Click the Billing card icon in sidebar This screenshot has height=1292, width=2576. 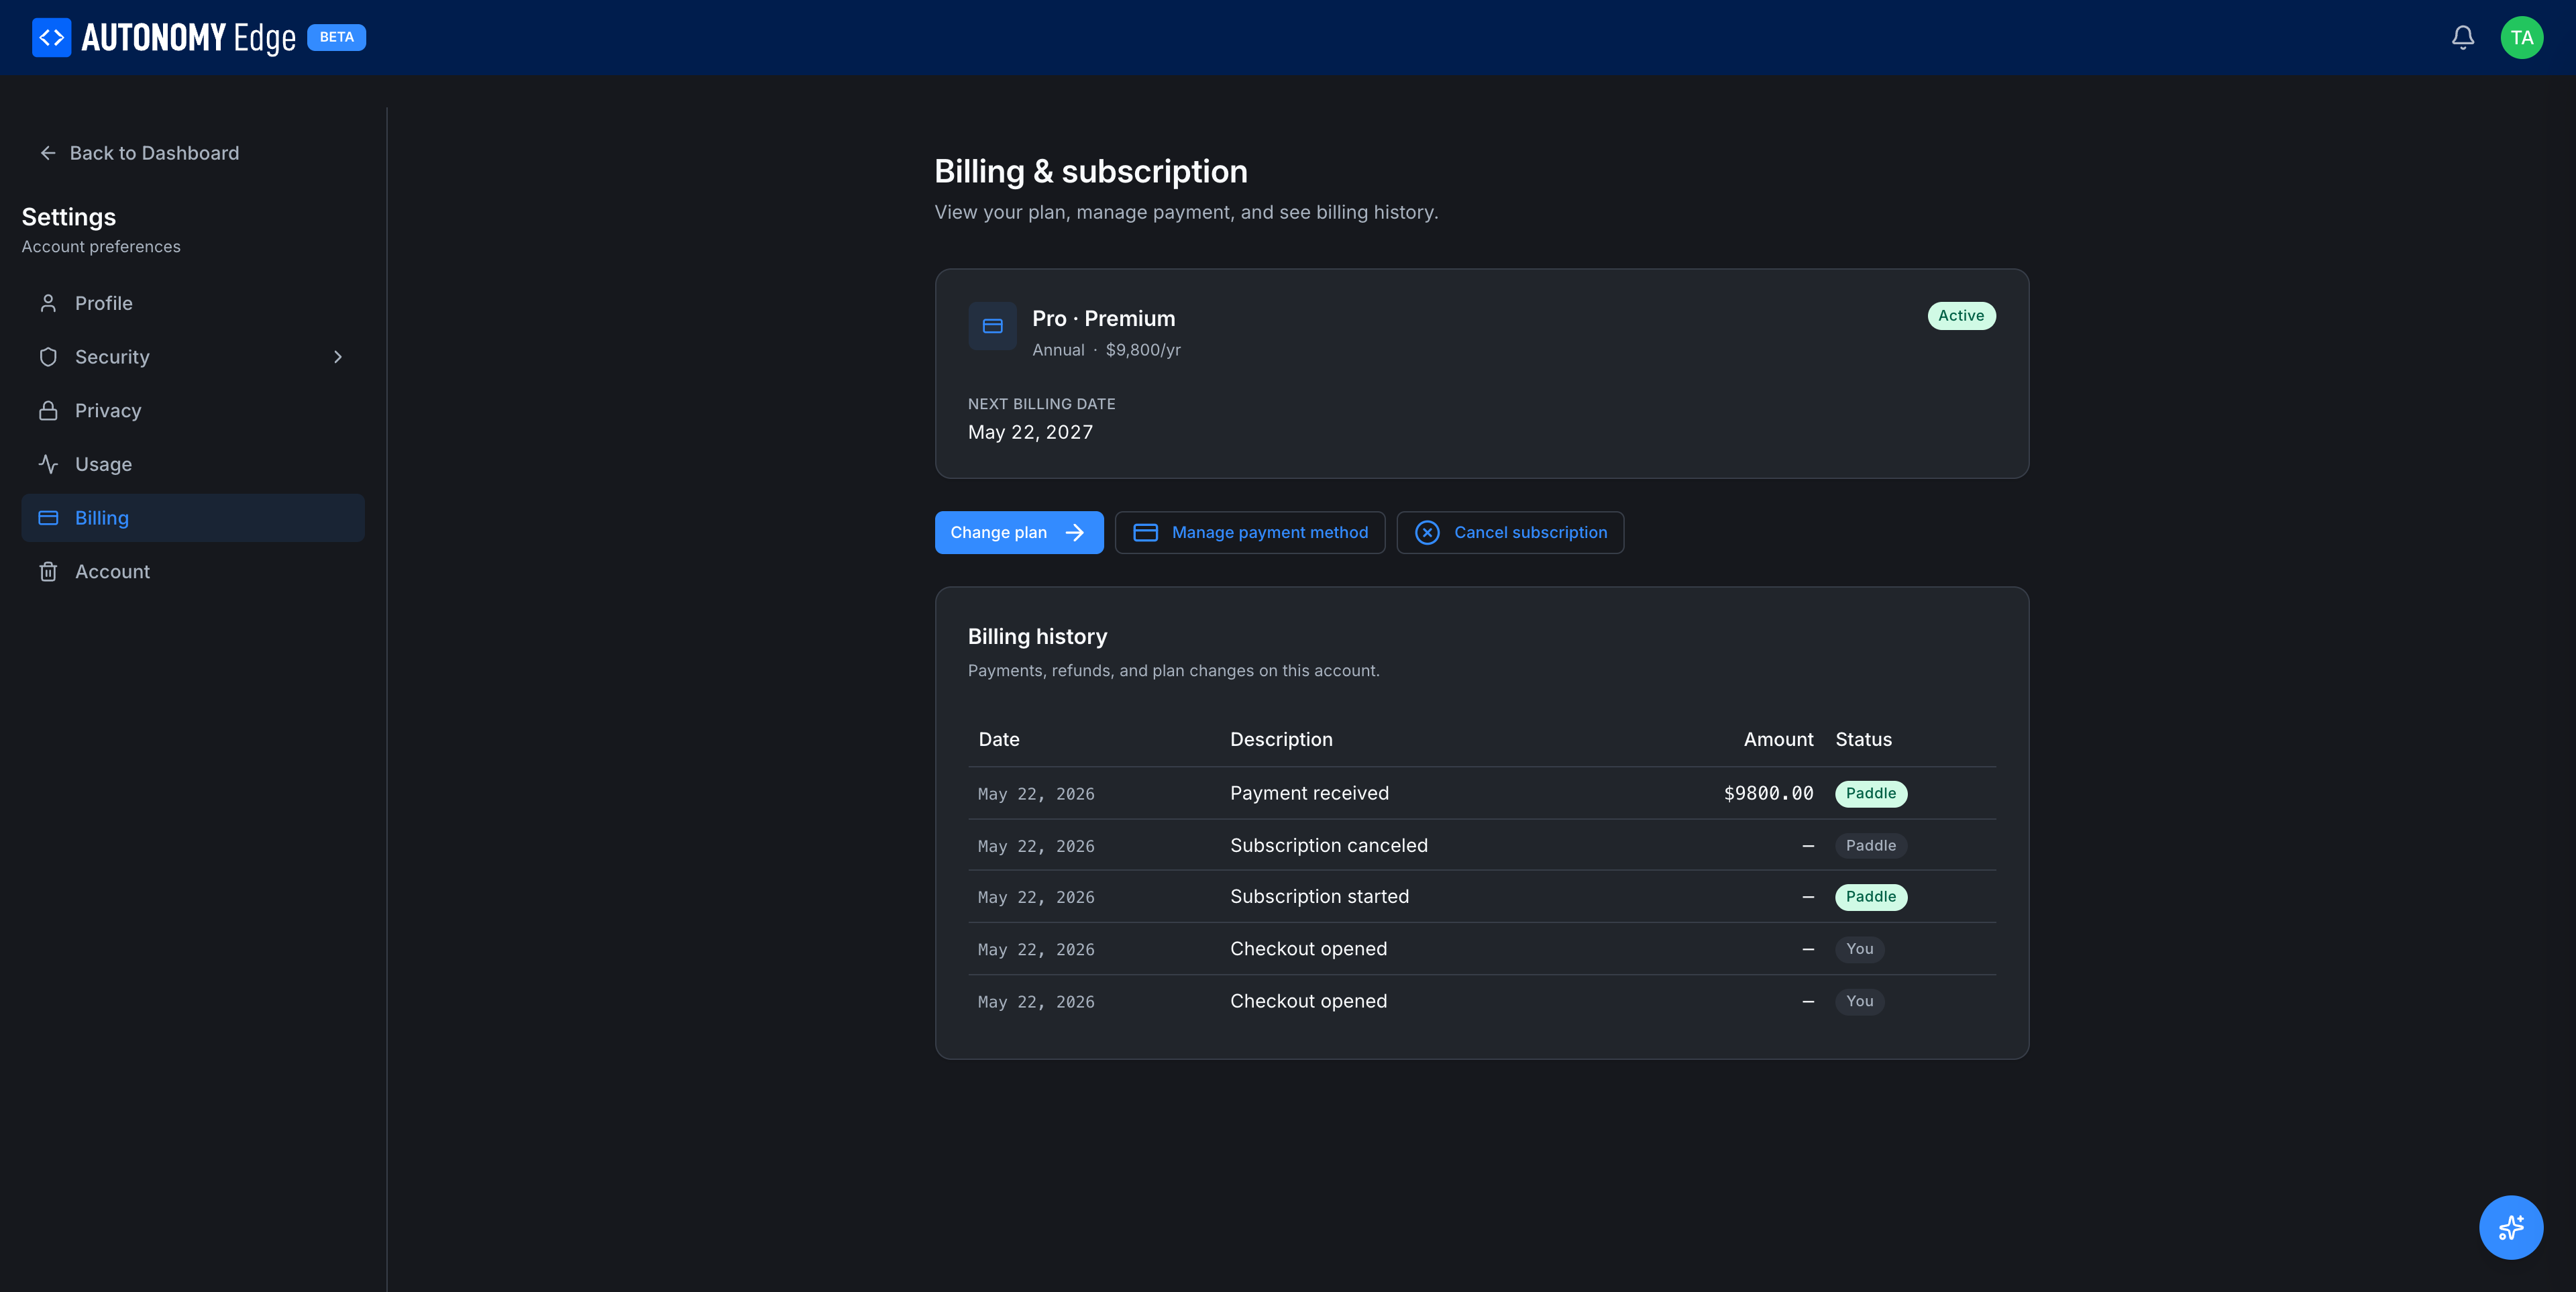[x=48, y=518]
